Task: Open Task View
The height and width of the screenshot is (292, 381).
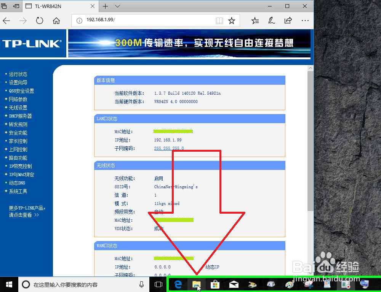Action: point(158,284)
